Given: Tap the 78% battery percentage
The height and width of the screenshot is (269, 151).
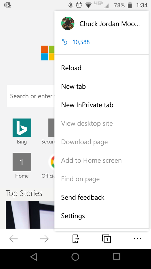Looking at the screenshot, I should [119, 5].
